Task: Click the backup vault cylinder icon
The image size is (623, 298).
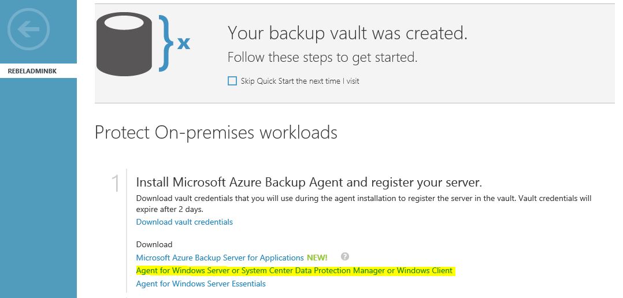Action: click(x=124, y=44)
